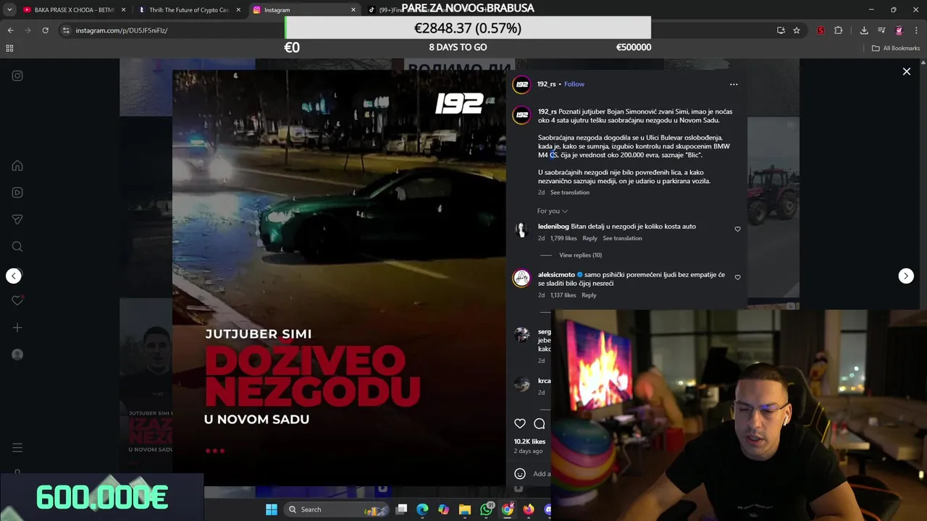Open the apps grid in bookmarks bar
The width and height of the screenshot is (927, 521).
tap(9, 48)
